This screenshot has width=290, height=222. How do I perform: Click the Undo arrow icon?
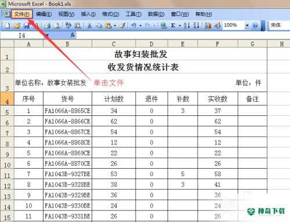tap(133, 26)
